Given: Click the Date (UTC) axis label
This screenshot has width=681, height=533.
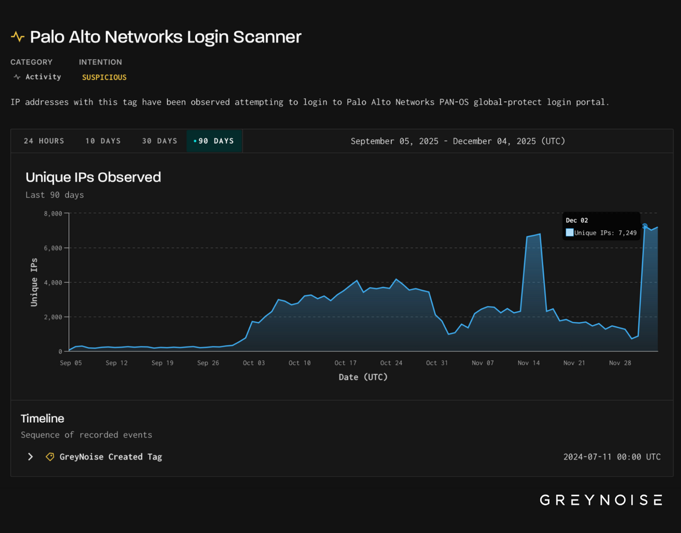Looking at the screenshot, I should [363, 377].
